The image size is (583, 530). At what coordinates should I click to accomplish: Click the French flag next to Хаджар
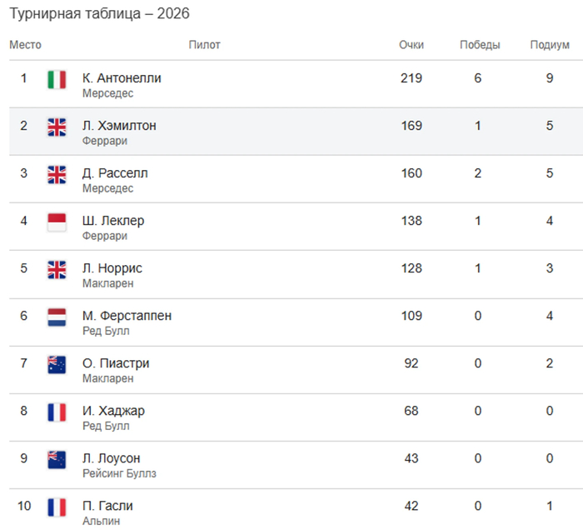pos(57,412)
